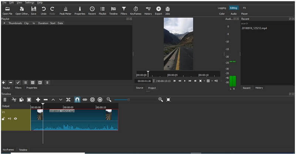Toggle scrub while dragging

85,100
